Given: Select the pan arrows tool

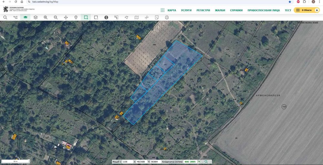Looking at the screenshot, I should [x=66, y=17].
